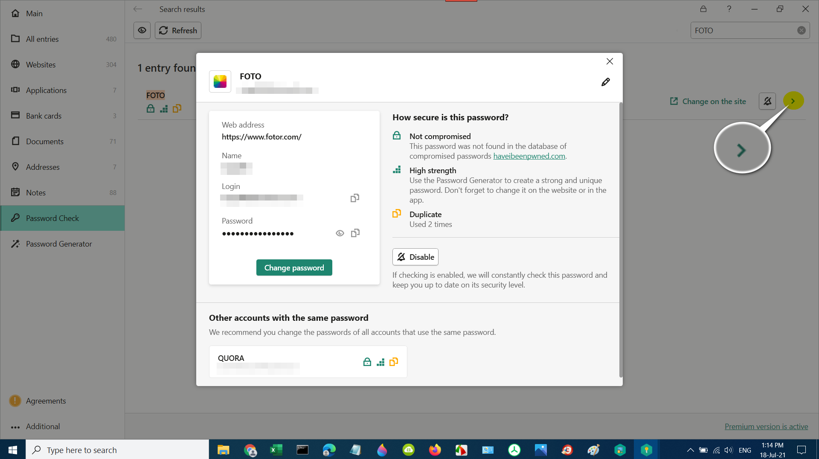Image resolution: width=819 pixels, height=459 pixels.
Task: Open the volume control in tray
Action: [729, 450]
